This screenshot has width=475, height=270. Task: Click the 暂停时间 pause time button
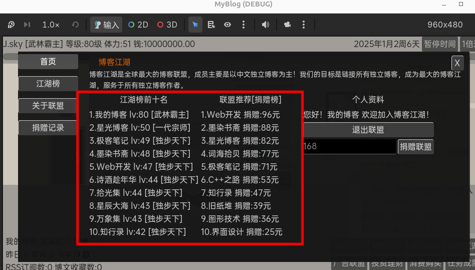[x=439, y=44]
